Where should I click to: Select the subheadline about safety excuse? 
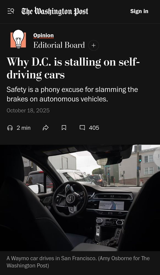pyautogui.click(x=72, y=94)
